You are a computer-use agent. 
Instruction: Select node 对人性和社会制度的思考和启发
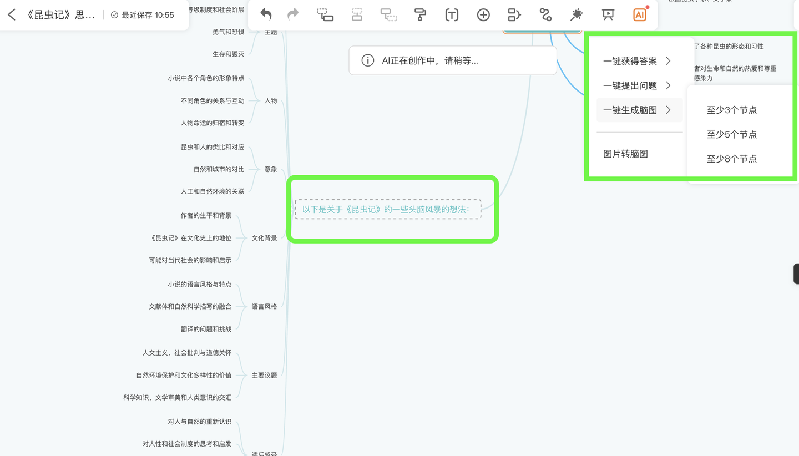click(x=186, y=444)
